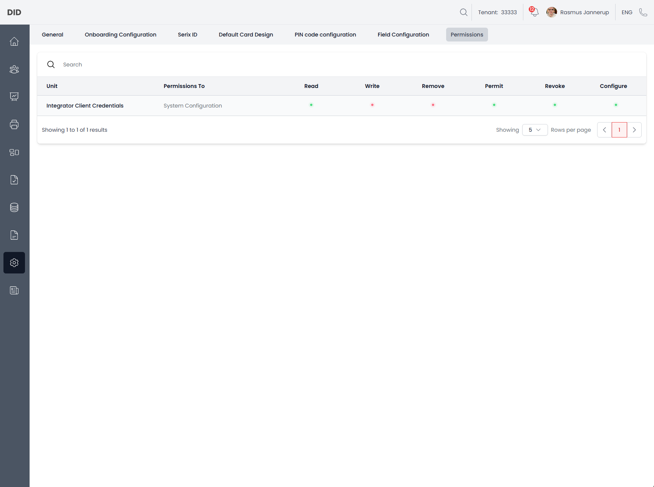Viewport: 654px width, 487px height.
Task: Select the Printer icon in the sidebar
Action: 14,124
